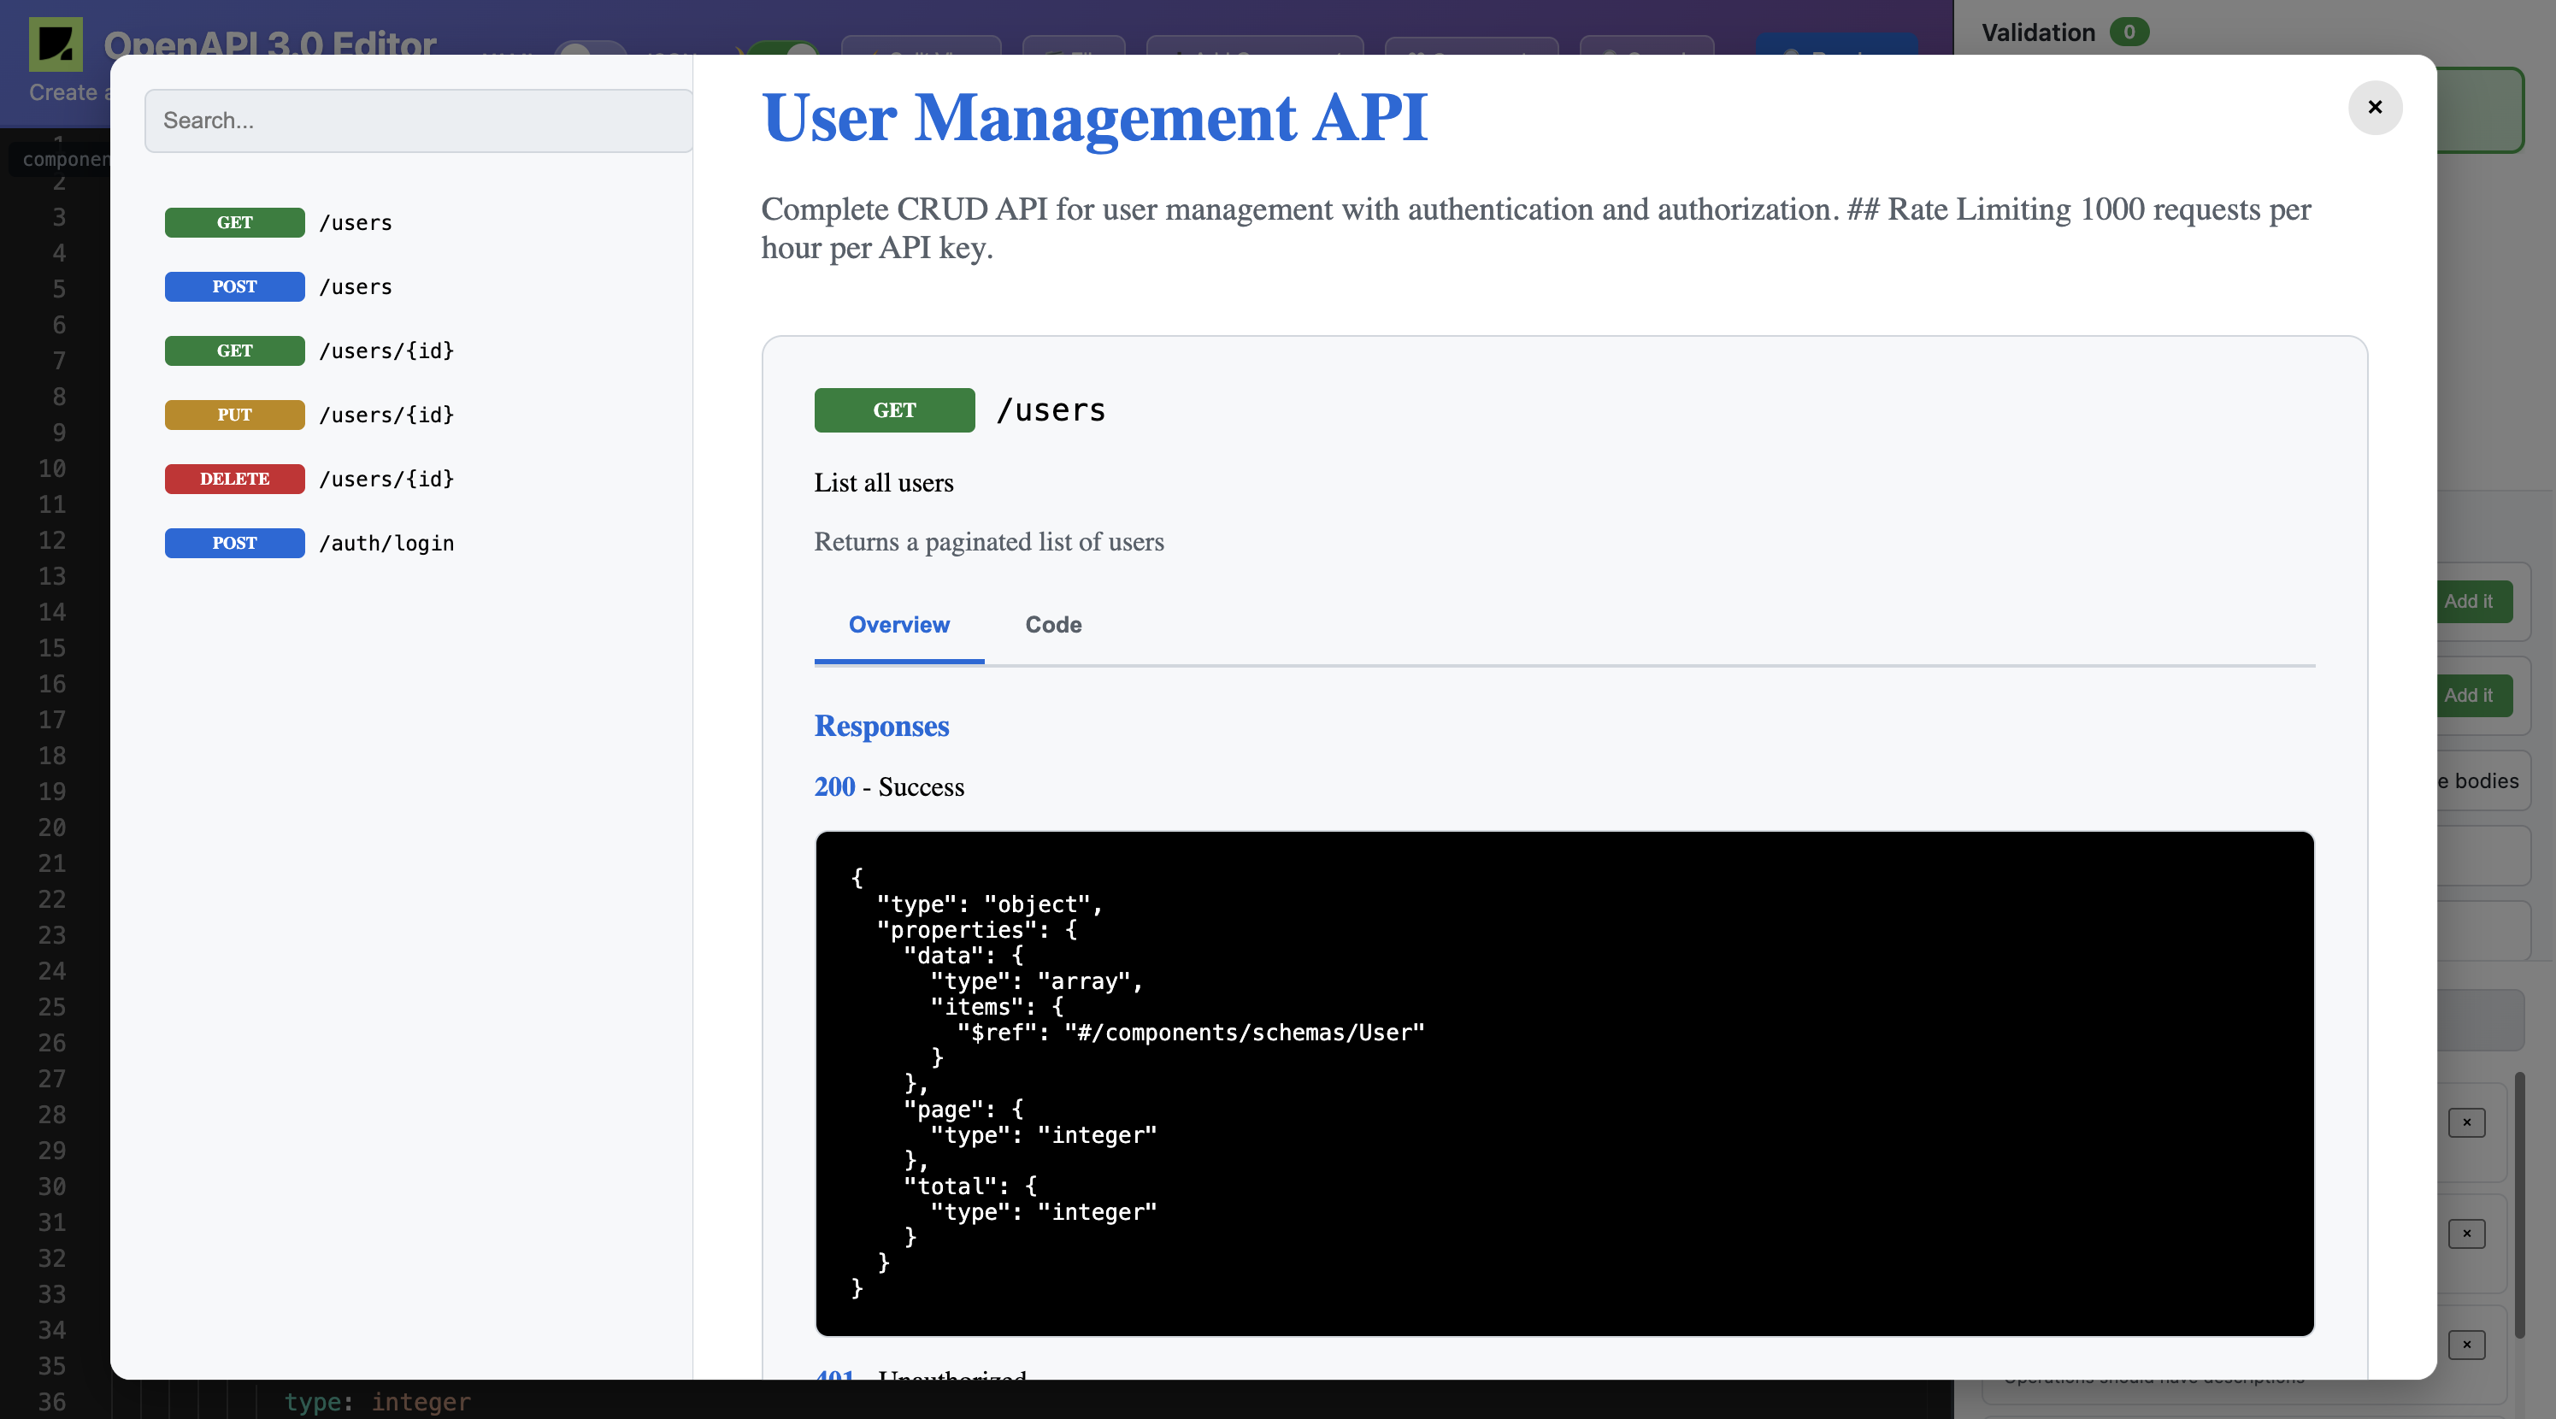Open POST /users endpoint in sidebar
This screenshot has height=1419, width=2556.
click(279, 286)
